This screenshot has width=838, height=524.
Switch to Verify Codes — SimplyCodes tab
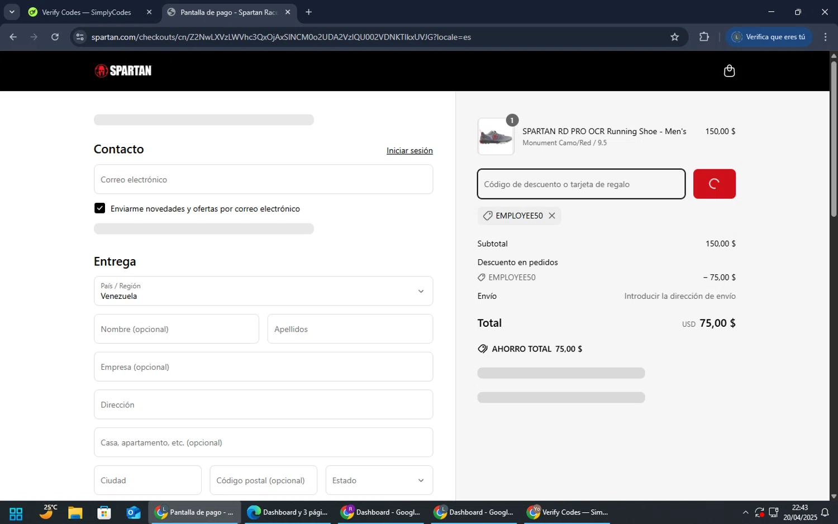(x=87, y=12)
